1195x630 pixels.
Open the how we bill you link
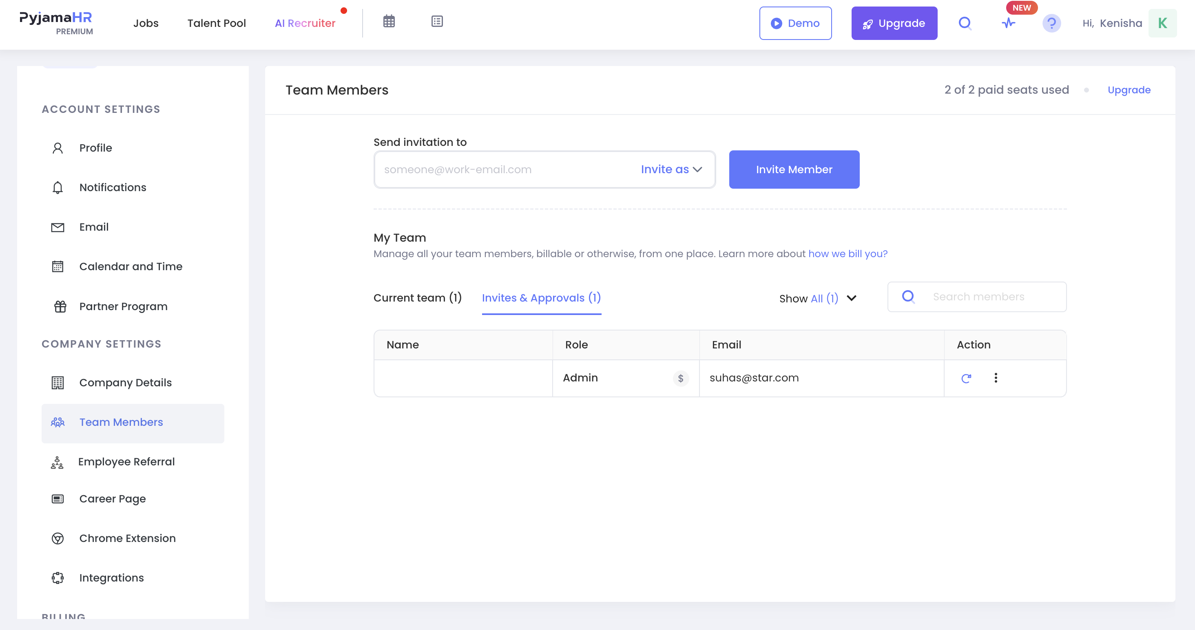tap(848, 254)
